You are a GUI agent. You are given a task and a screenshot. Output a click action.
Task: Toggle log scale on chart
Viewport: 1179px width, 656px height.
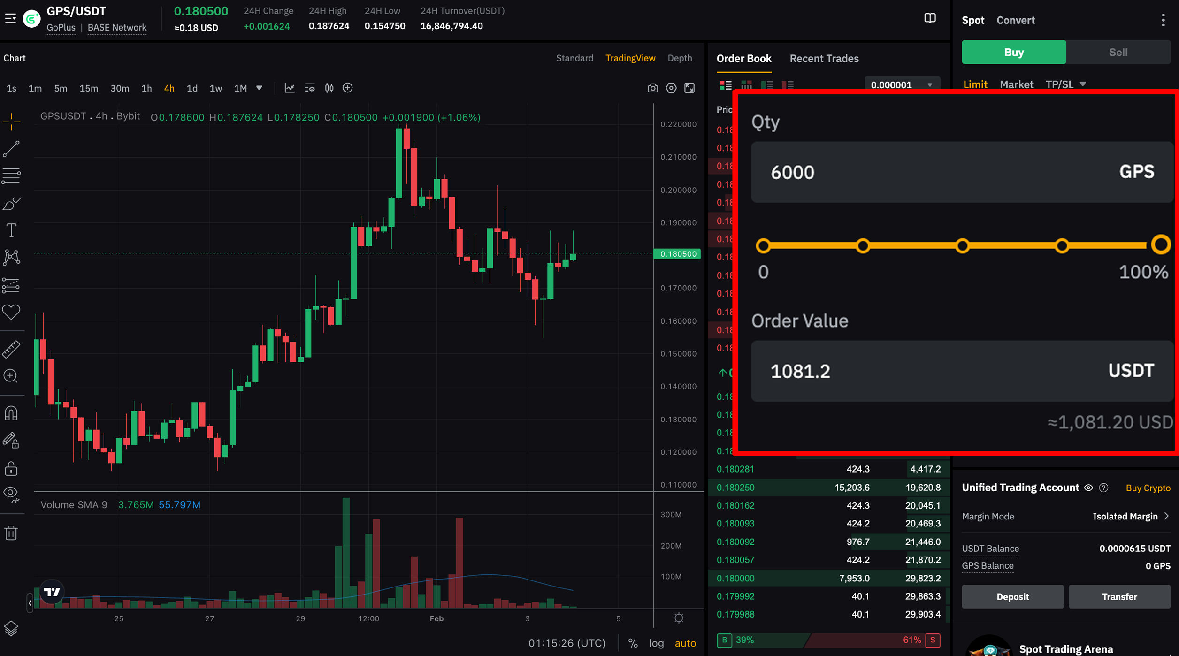coord(656,643)
